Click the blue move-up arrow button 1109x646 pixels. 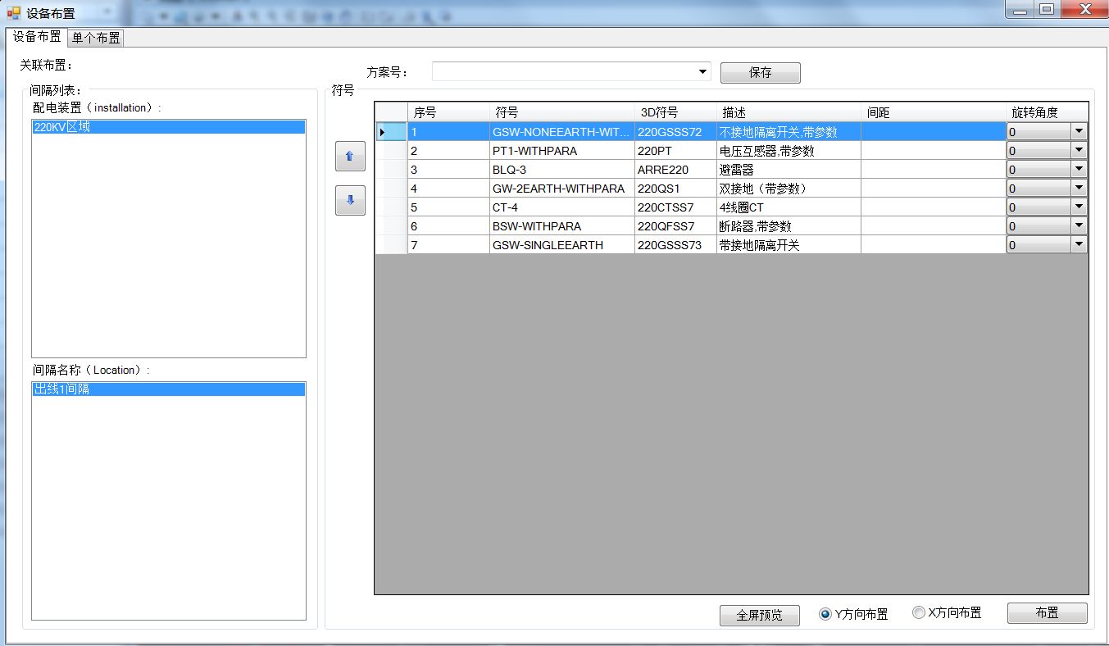pos(350,156)
